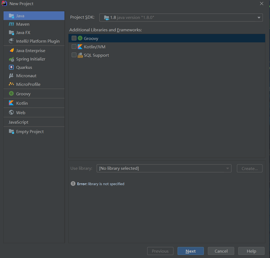
Task: Enable the SQL Support checkbox
Action: click(x=74, y=55)
